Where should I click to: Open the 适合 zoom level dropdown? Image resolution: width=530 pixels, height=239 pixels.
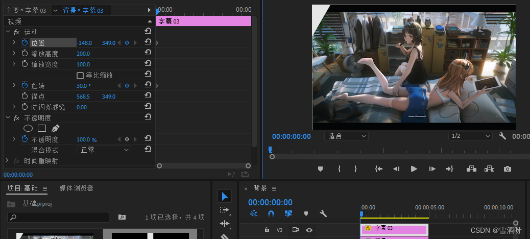[347, 136]
